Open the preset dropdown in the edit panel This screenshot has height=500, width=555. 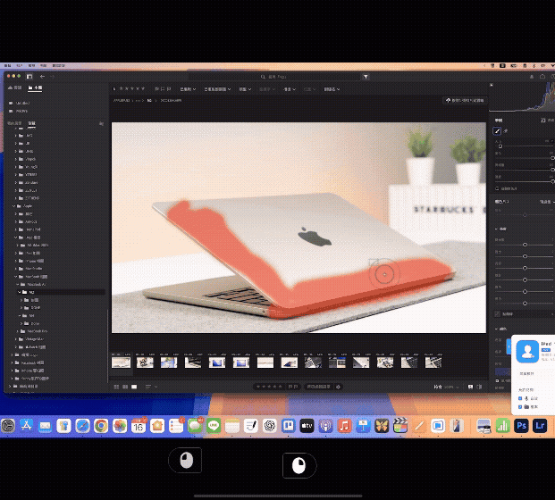pyautogui.click(x=542, y=202)
